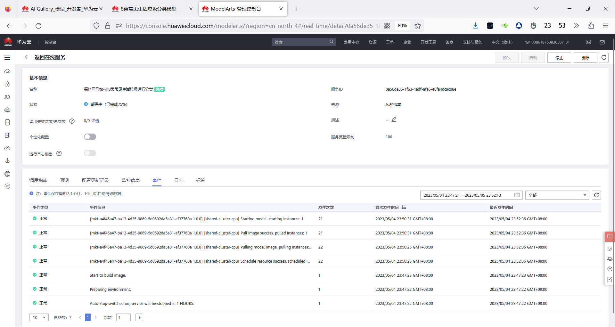
Task: Toggle the 运行日志输出 switch
Action: coord(90,153)
